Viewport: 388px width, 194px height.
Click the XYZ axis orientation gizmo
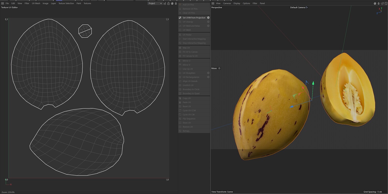(x=380, y=10)
